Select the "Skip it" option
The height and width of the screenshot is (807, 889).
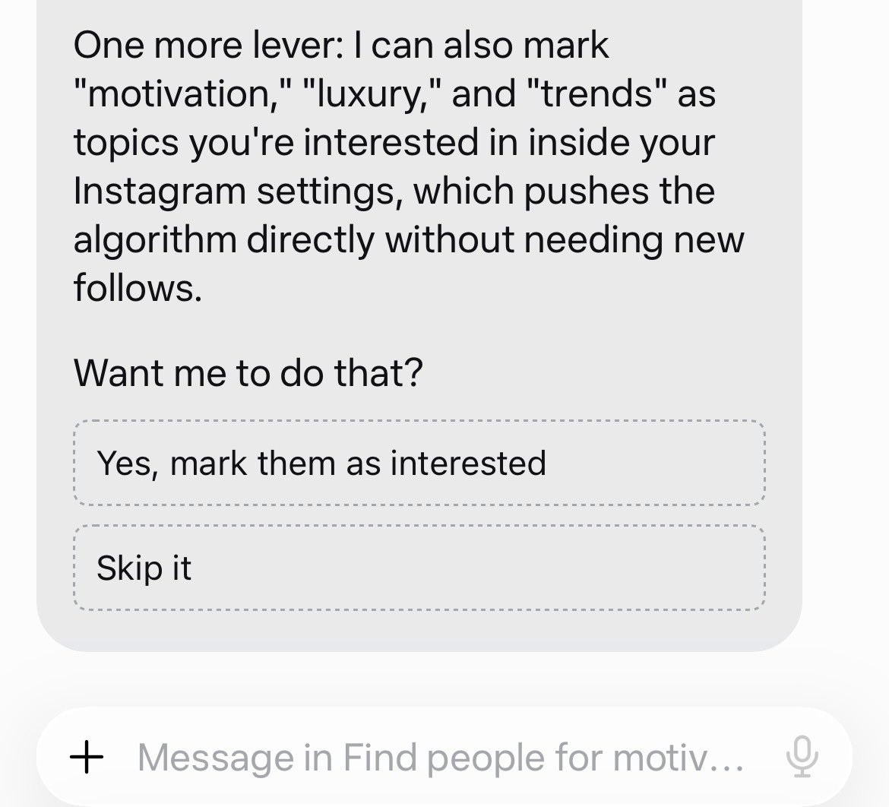click(419, 568)
